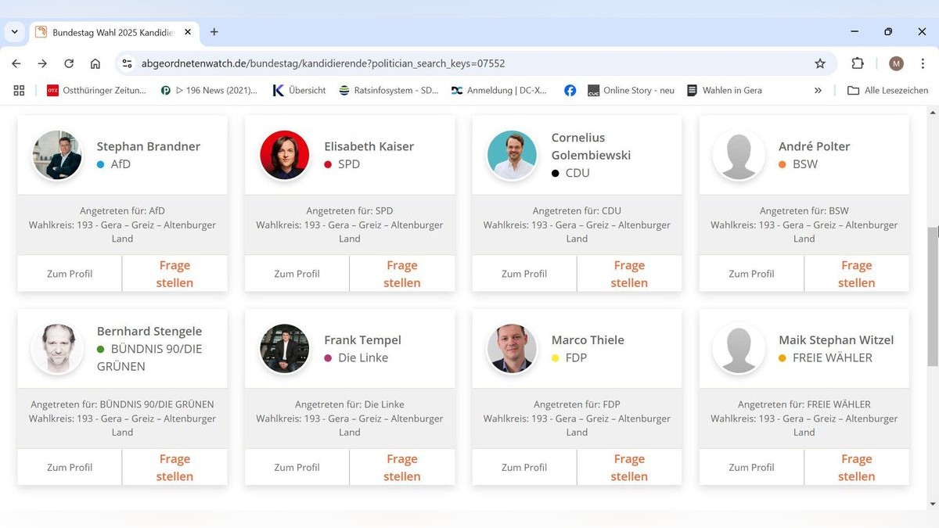Click the address bar URL field
This screenshot has height=528, width=939.
[x=469, y=63]
